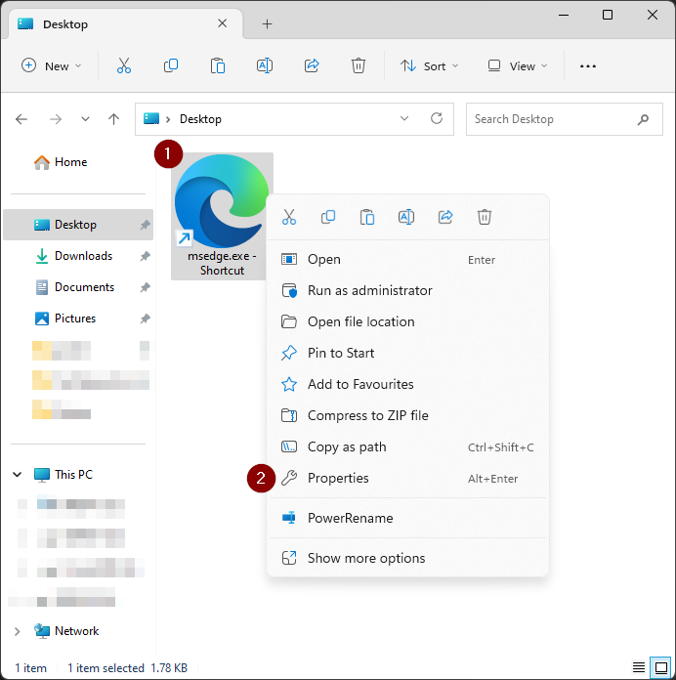Go back with the left arrow button
This screenshot has height=680, width=676.
click(21, 119)
